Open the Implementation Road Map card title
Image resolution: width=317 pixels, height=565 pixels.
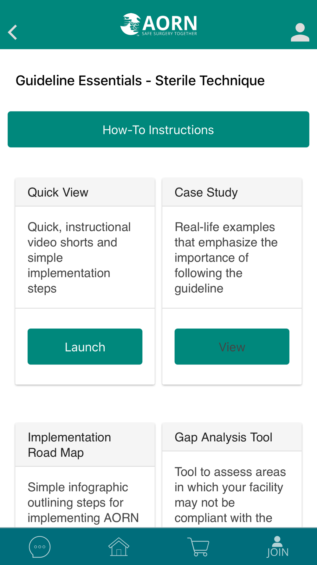(69, 445)
